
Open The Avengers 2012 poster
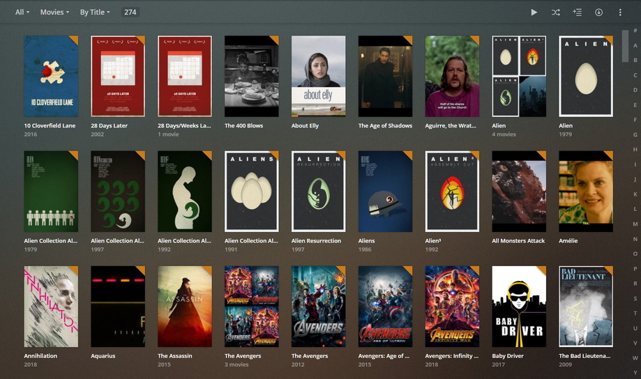pyautogui.click(x=319, y=307)
